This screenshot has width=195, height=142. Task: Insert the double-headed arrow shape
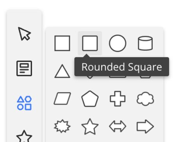coord(118,126)
